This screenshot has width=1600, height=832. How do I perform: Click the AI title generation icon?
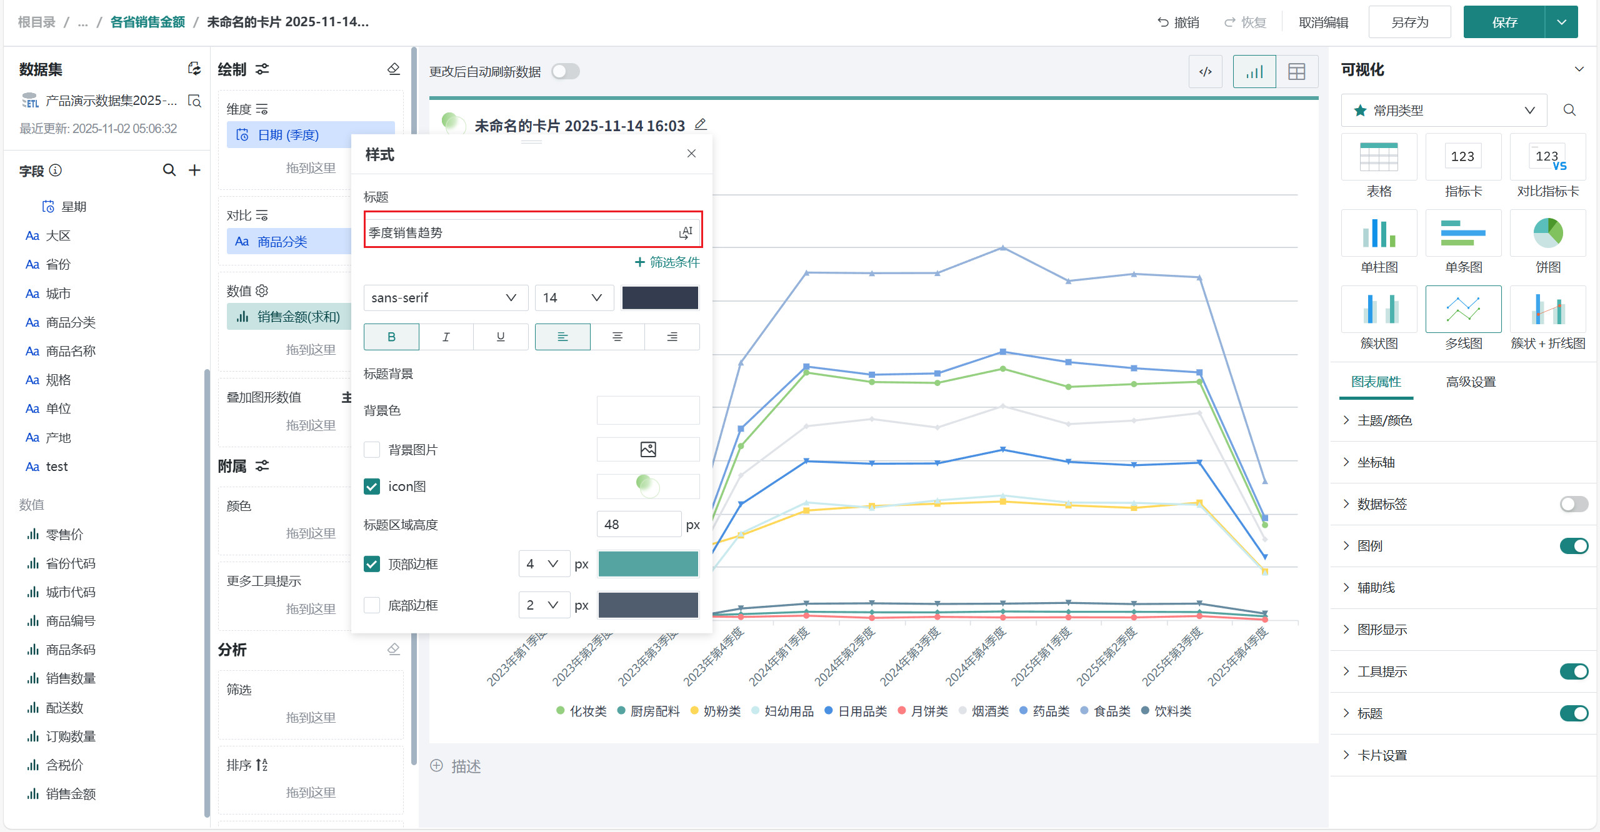[686, 233]
